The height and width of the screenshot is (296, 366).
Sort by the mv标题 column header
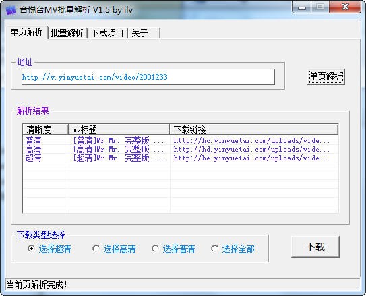[119, 129]
